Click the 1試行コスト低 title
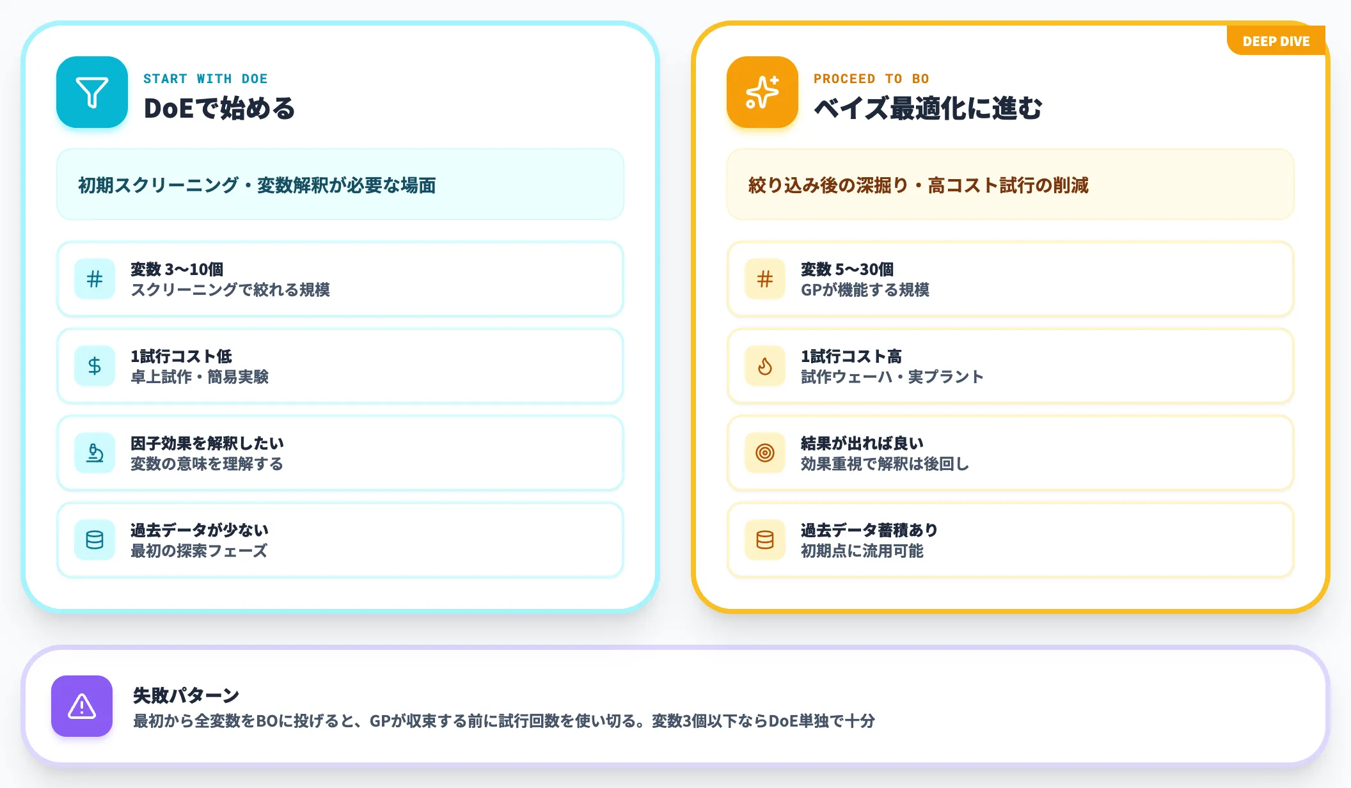The width and height of the screenshot is (1351, 788). [x=181, y=356]
